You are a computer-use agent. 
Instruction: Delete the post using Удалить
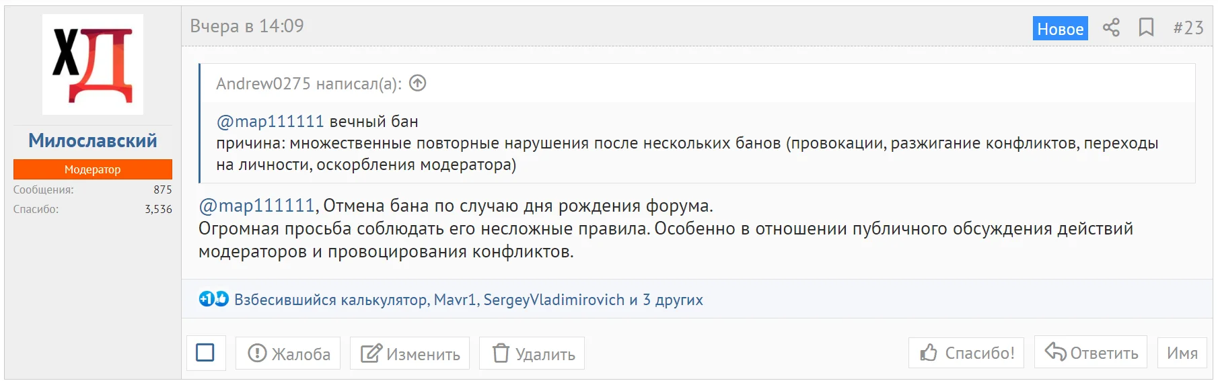click(532, 353)
